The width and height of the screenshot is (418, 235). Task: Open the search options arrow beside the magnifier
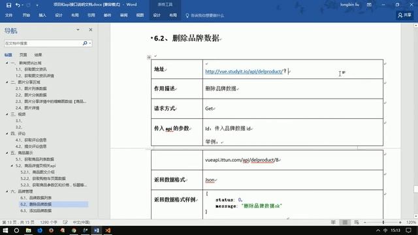90,43
